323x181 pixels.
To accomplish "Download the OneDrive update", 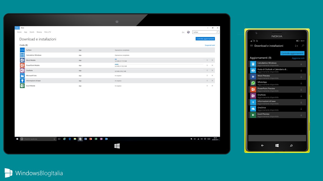I will 301,109.
